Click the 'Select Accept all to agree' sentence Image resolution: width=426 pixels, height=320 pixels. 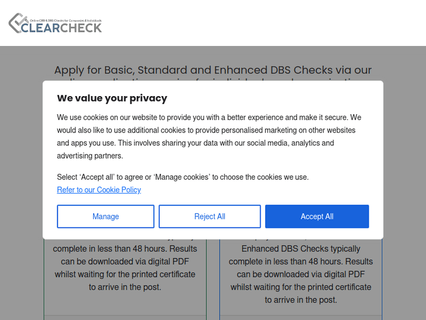click(182, 177)
